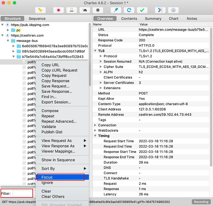The width and height of the screenshot is (213, 206).
Task: Expand the ALPN row
Action: click(101, 72)
